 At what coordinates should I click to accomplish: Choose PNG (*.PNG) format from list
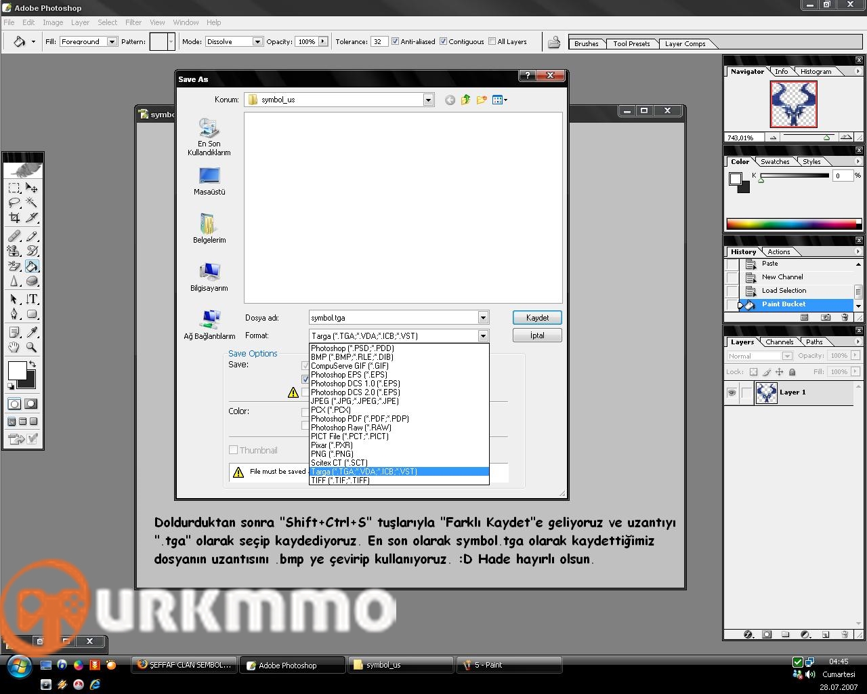399,454
